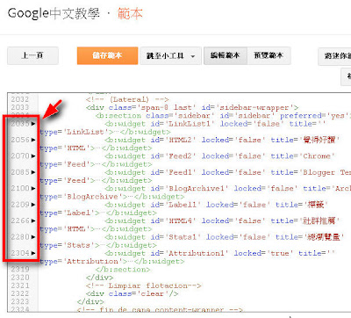Screen dimensions: 351x318
Task: Click the Feed1 widget code line
Action: click(x=228, y=172)
